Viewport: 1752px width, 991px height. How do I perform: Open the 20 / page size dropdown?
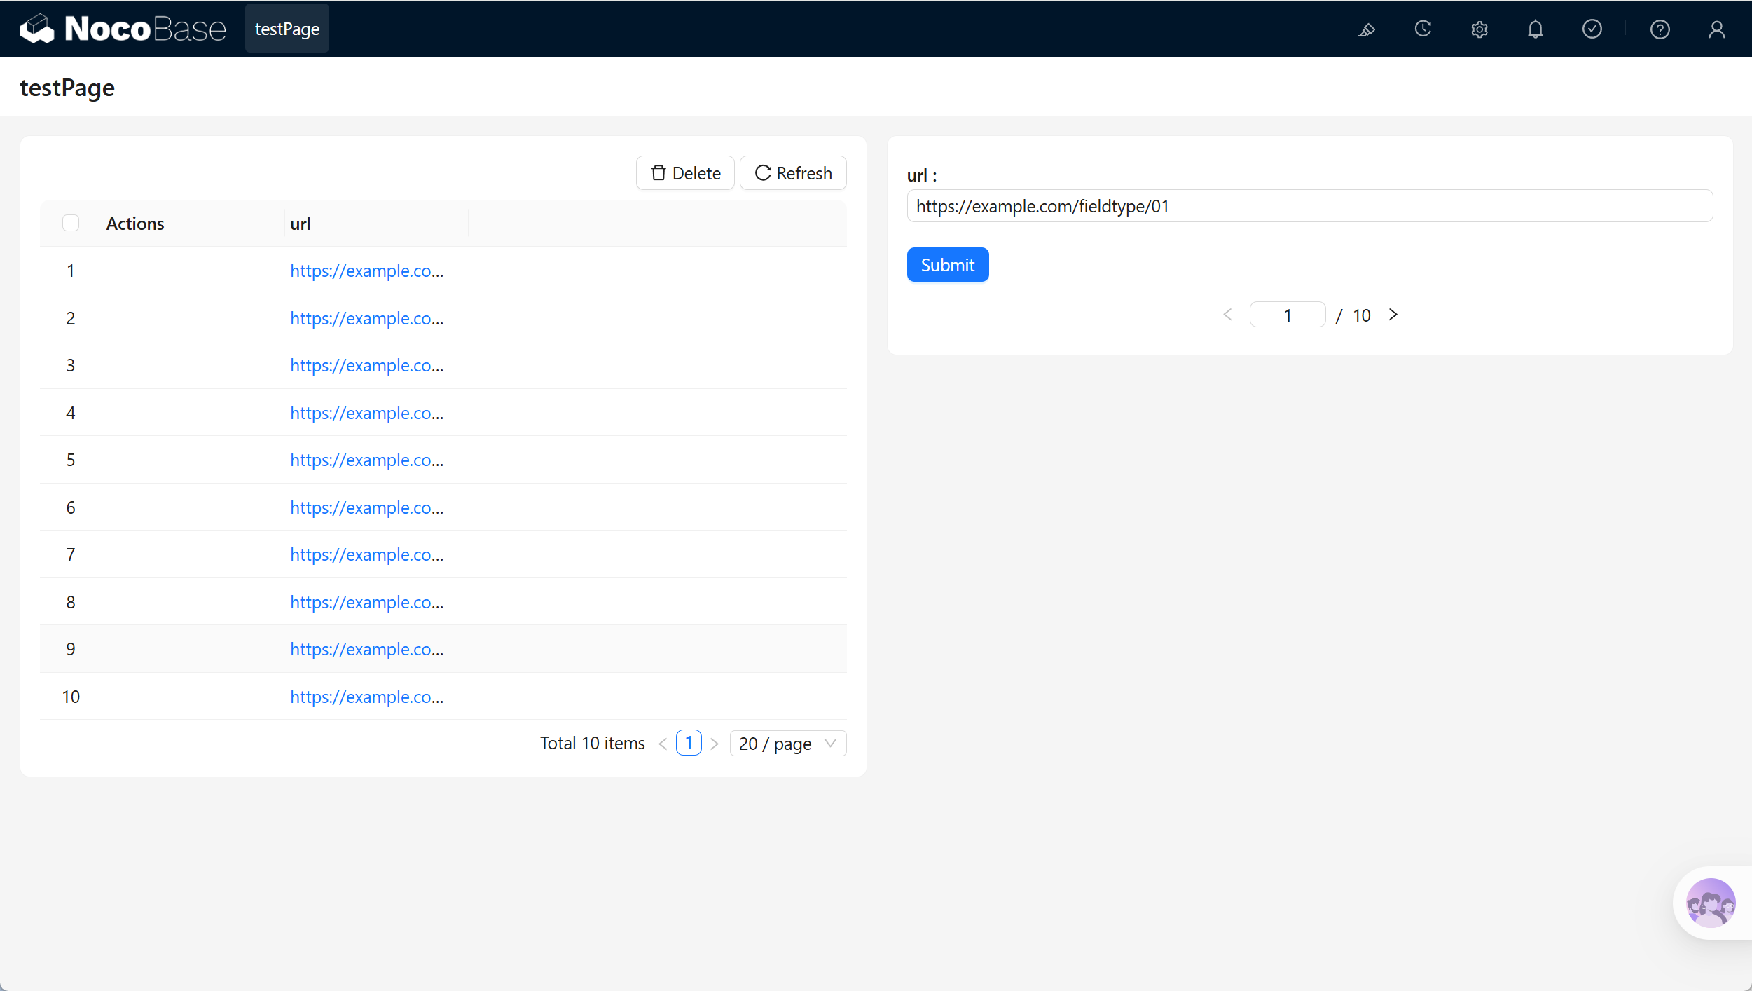click(x=788, y=743)
